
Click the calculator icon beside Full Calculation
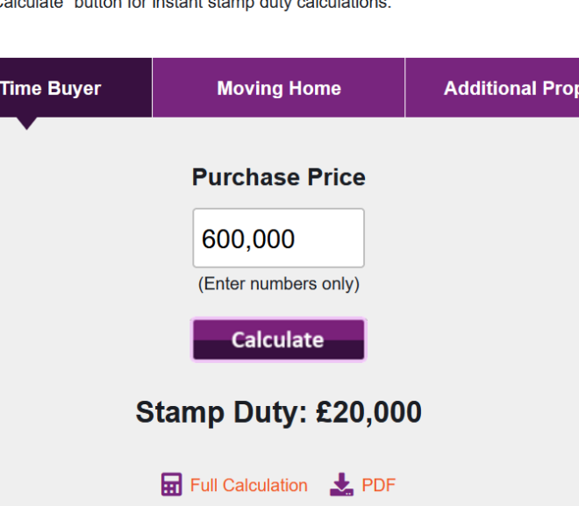click(171, 485)
